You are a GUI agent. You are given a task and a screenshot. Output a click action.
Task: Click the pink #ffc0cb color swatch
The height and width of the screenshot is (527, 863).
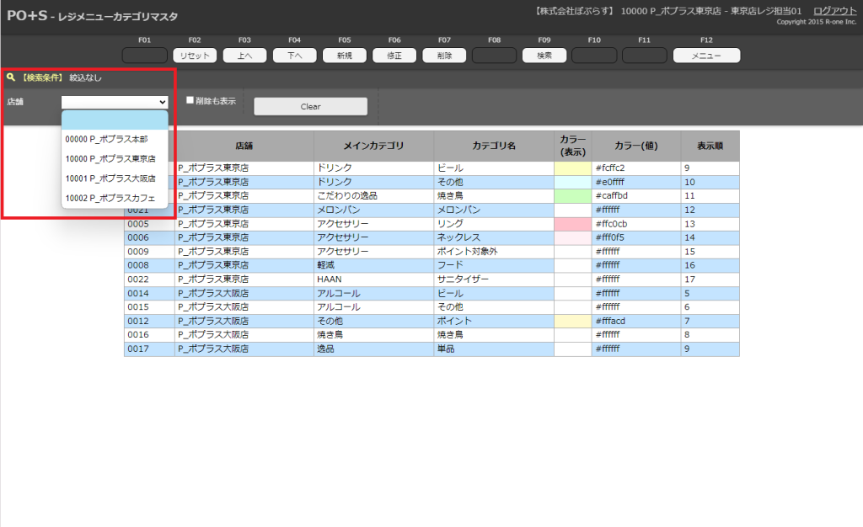(572, 224)
